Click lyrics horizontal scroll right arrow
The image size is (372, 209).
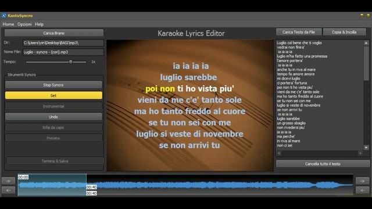click(360, 153)
